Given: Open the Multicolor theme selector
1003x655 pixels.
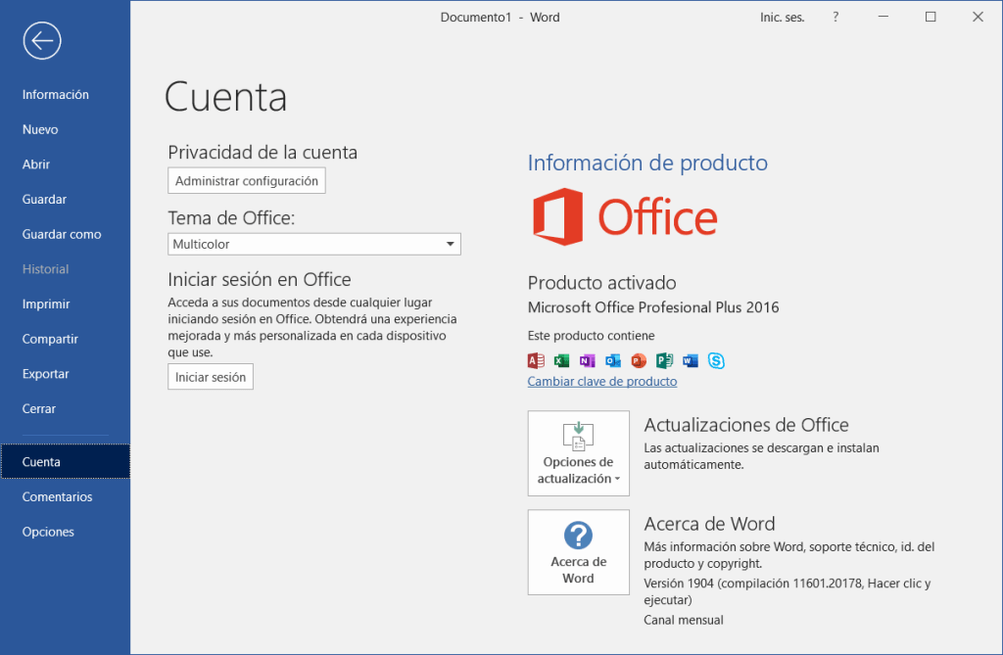Looking at the screenshot, I should pyautogui.click(x=313, y=244).
